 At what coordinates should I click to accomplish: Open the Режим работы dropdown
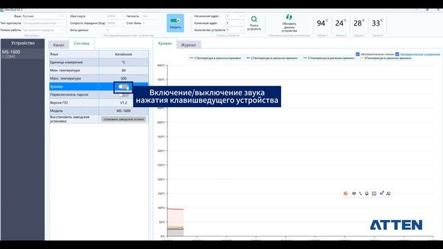(x=42, y=30)
